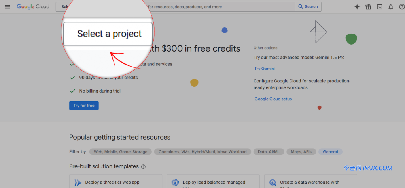Open Create a data warehouse card
This screenshot has width=405, height=188.
point(310,181)
